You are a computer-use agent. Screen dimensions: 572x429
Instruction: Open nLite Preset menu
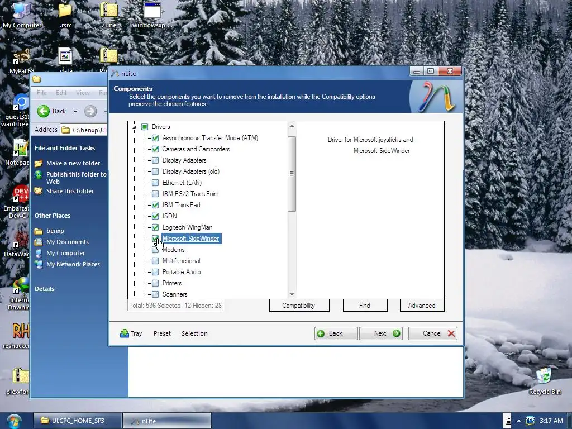pyautogui.click(x=162, y=333)
